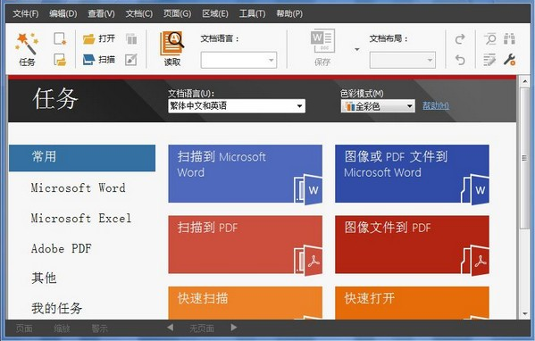
Task: Click the Task wizard wand icon
Action: coord(27,44)
